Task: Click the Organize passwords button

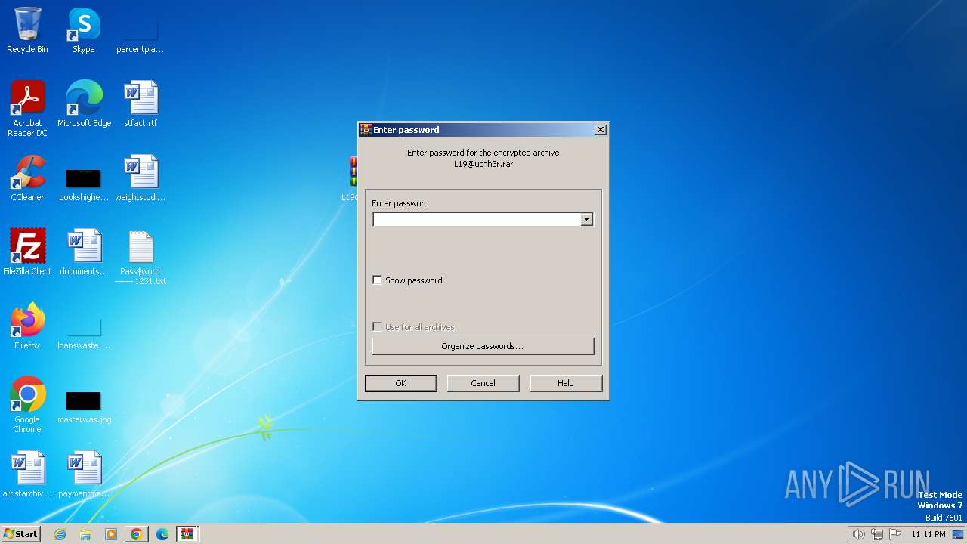Action: point(483,346)
